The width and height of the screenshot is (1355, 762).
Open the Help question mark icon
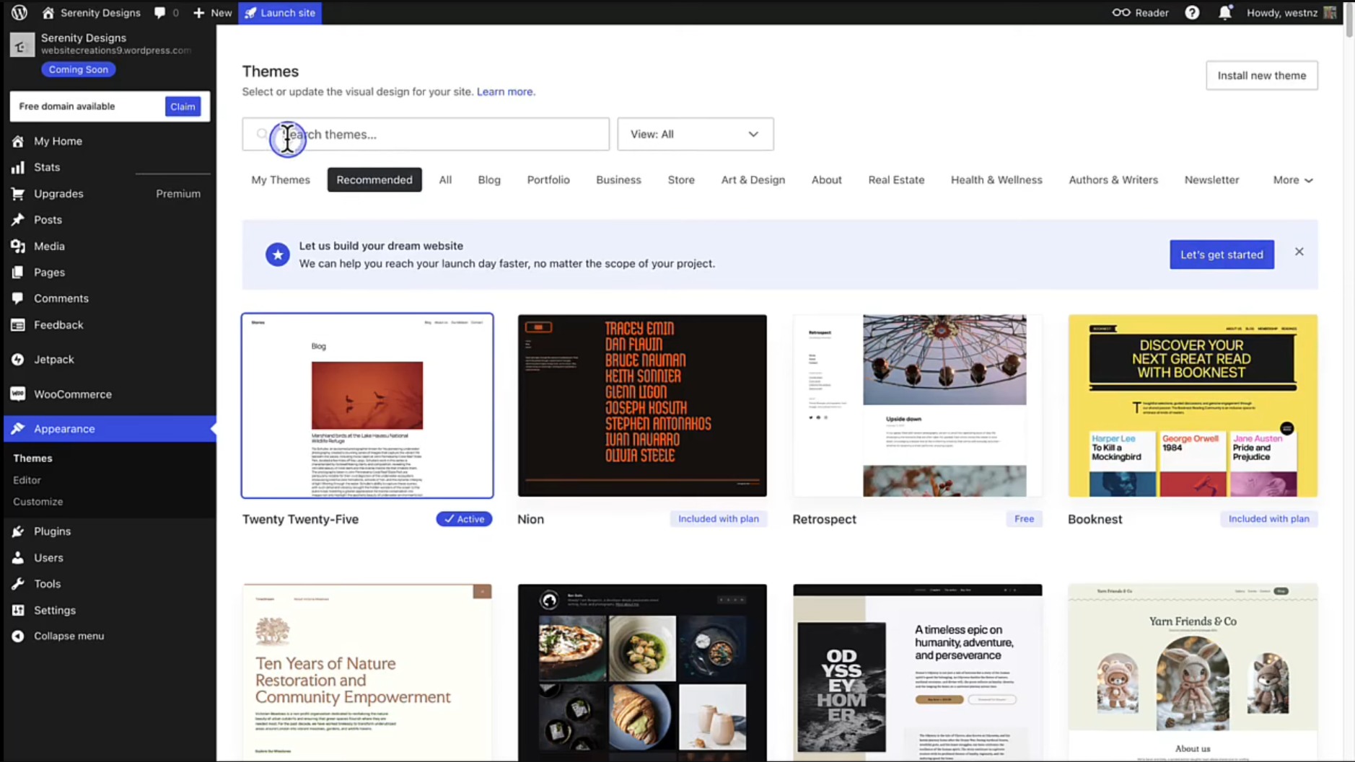[1192, 12]
